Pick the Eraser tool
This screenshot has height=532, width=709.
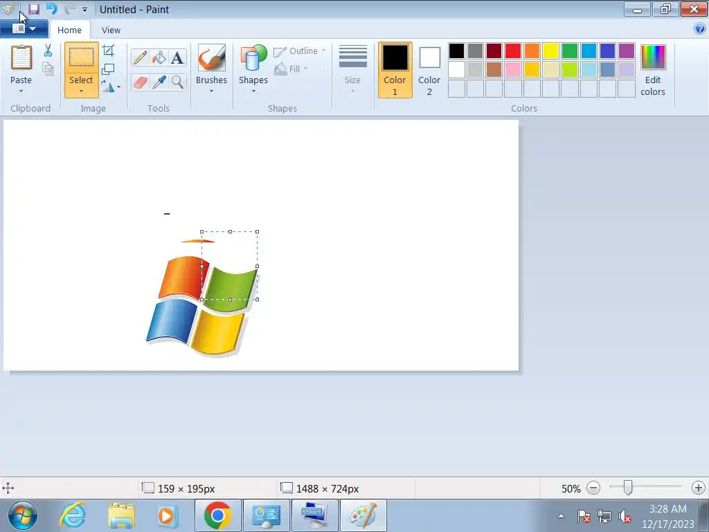pyautogui.click(x=140, y=82)
